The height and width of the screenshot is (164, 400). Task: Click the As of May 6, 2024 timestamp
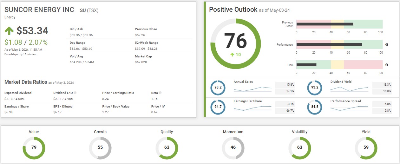(x=23, y=50)
